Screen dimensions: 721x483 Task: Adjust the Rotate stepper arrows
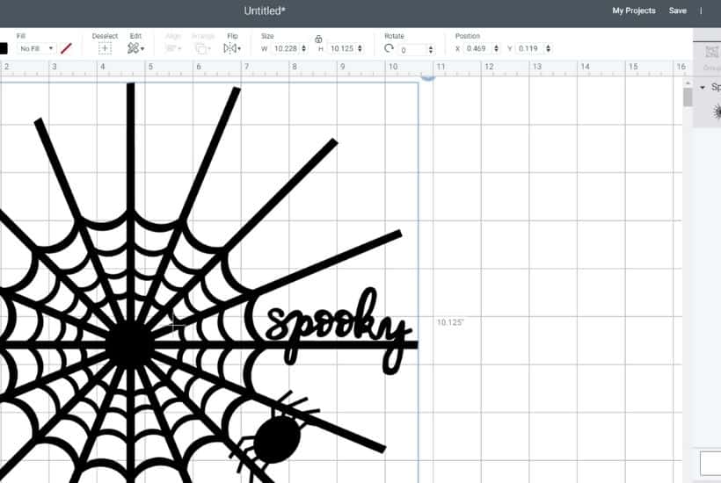coord(431,49)
